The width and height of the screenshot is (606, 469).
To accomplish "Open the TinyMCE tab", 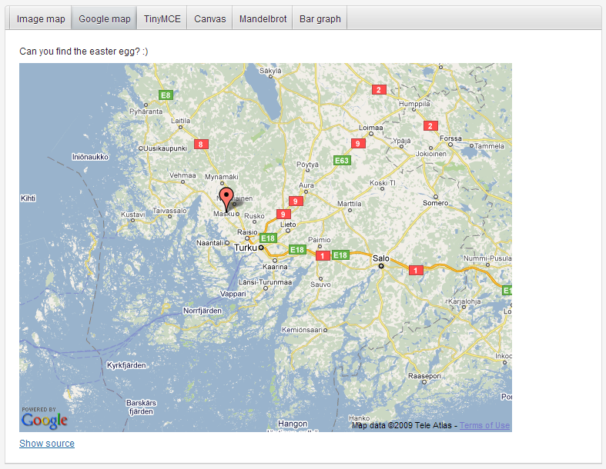I will tap(162, 19).
